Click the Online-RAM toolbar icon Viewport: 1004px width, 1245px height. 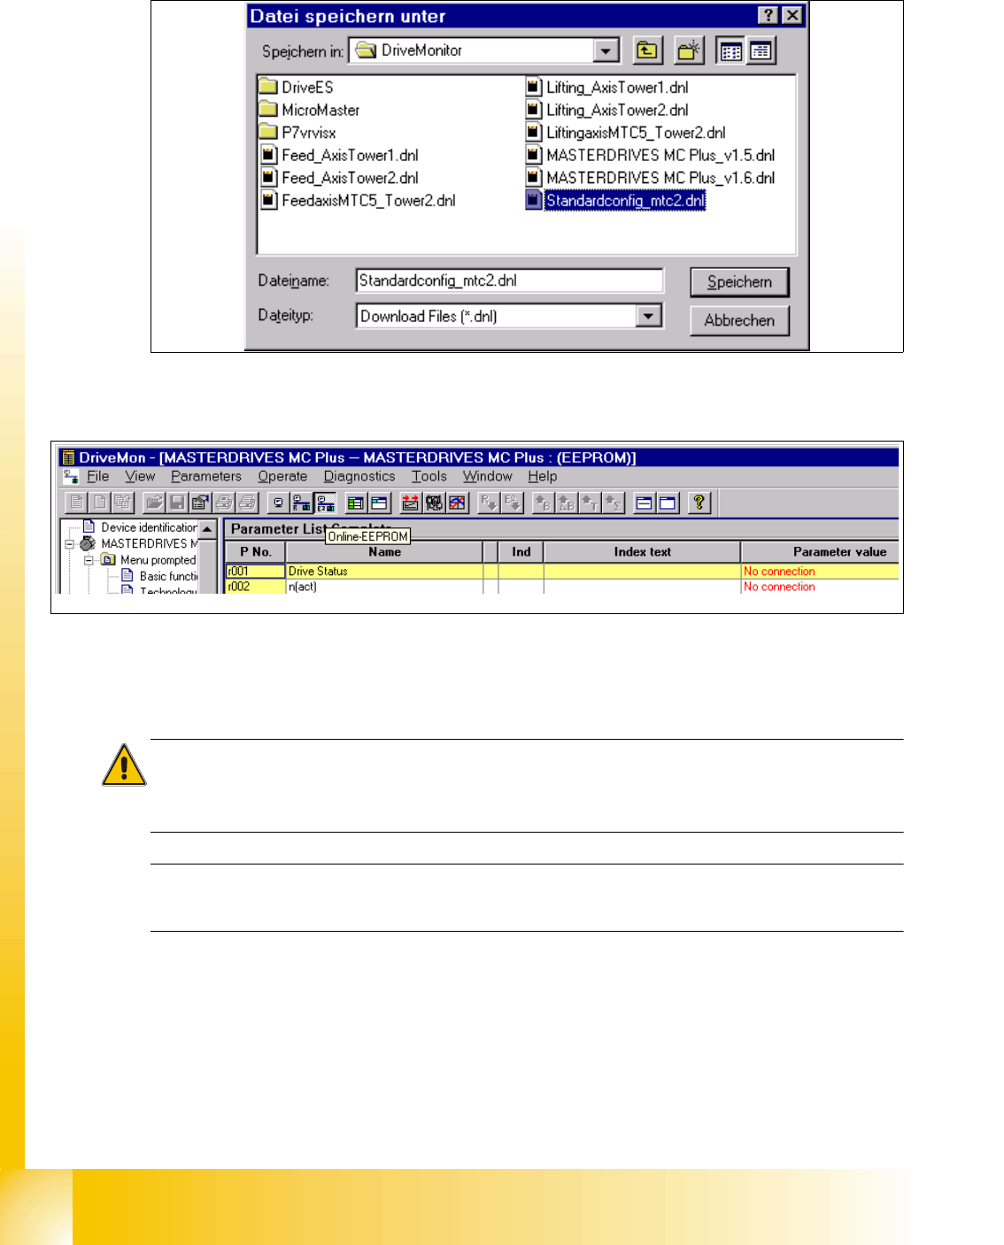click(x=302, y=503)
